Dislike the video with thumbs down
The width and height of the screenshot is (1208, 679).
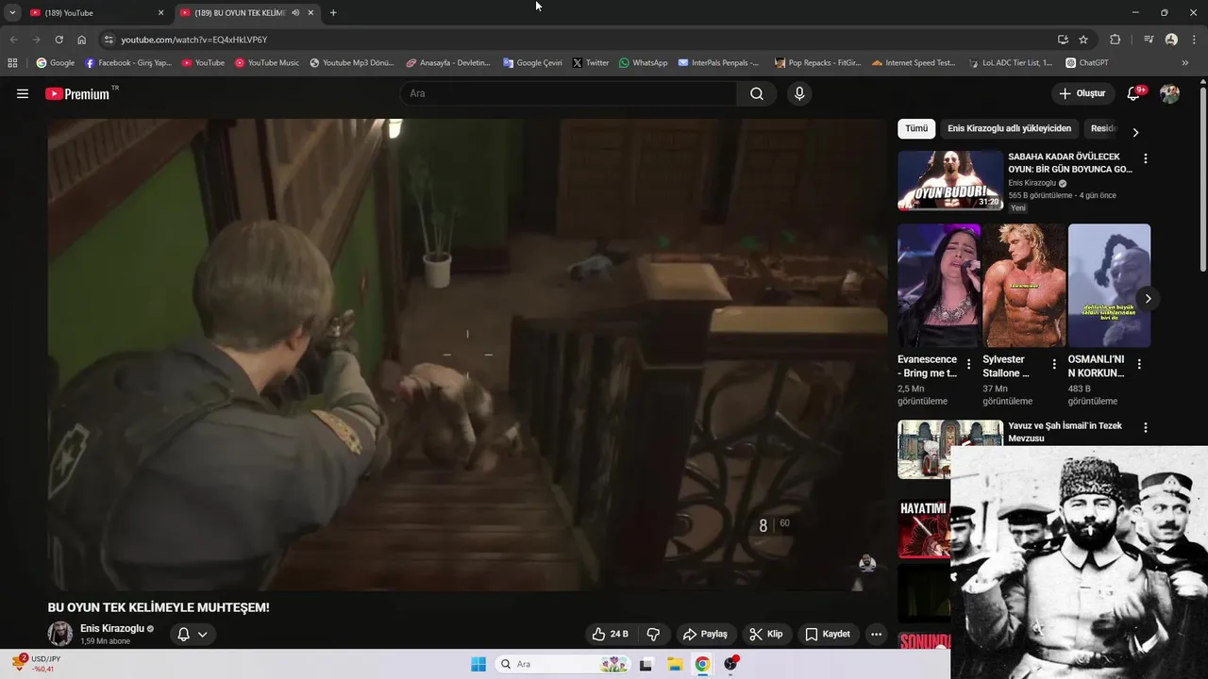(652, 634)
